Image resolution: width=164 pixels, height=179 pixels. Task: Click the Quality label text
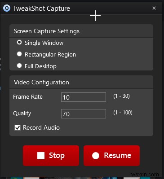tap(22, 114)
